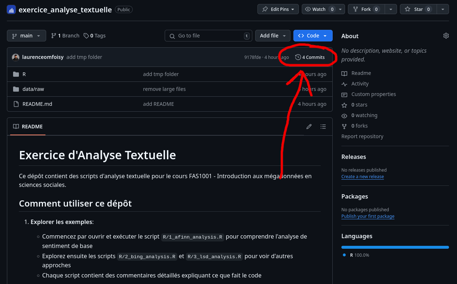457x284 pixels.
Task: Expand the main branch dropdown
Action: [27, 36]
